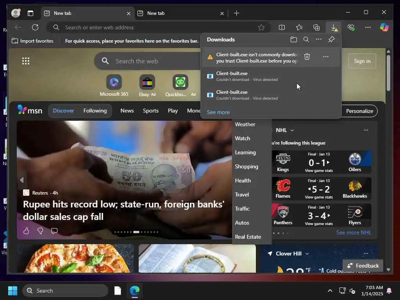Choose Weather from the overflow menu
400x300 pixels.
[245, 125]
